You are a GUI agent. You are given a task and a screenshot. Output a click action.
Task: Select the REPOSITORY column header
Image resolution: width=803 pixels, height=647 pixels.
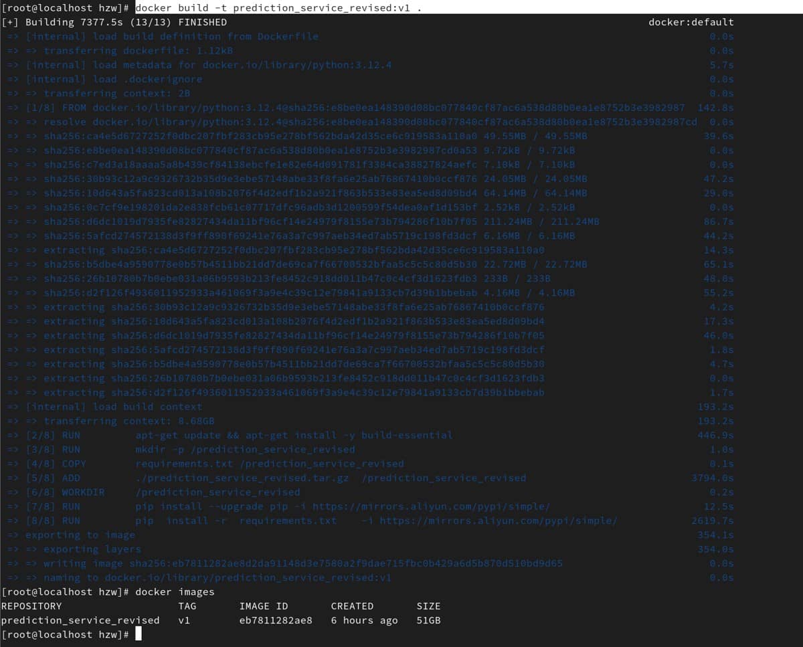point(31,606)
